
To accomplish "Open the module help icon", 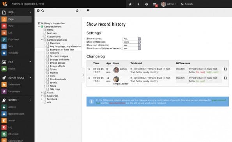I will point(88,10).
